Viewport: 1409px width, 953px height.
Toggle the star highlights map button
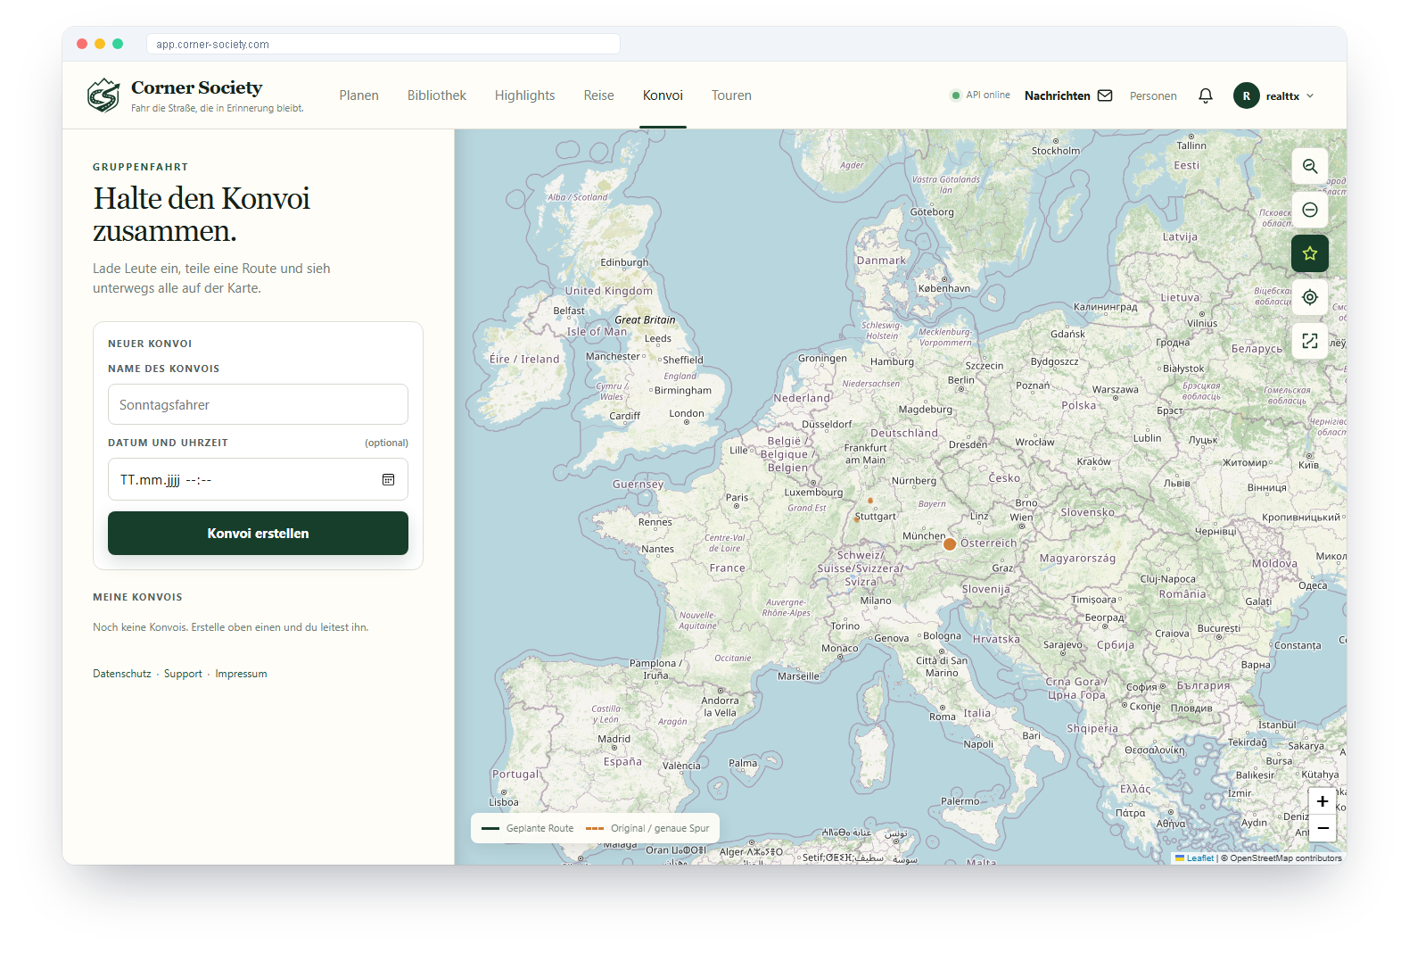point(1310,253)
